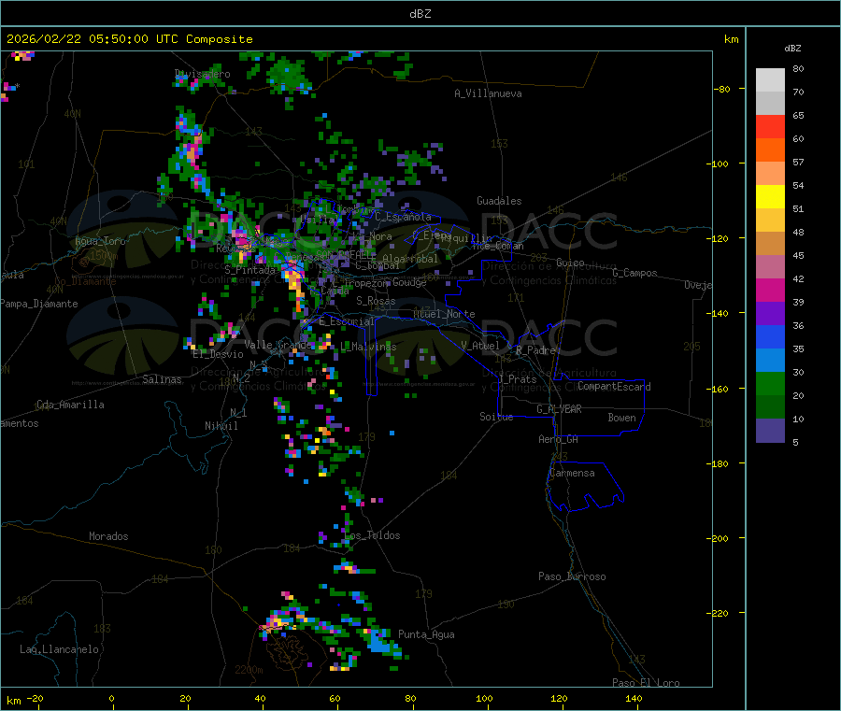Click the yellow 54-51 dBZ legend swatch
The width and height of the screenshot is (841, 711).
tap(770, 197)
